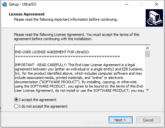Click the IMPORTANT - READ CAREFULLY paragraph
Viewport: 165px width, 128px height.
[x=79, y=78]
